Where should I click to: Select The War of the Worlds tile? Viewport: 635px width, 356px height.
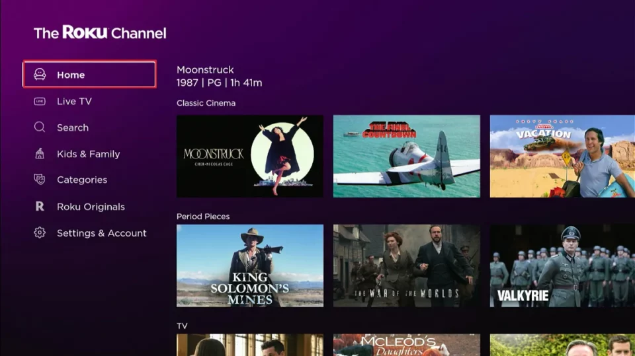coord(406,266)
